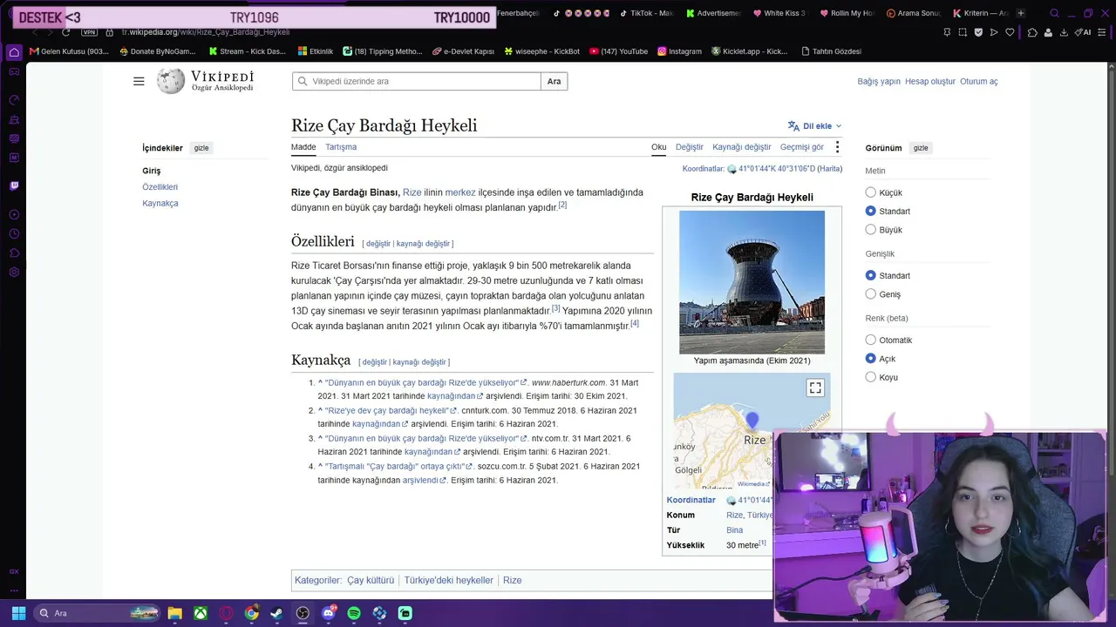Open Google Chrome from the taskbar
The height and width of the screenshot is (627, 1116).
click(251, 613)
